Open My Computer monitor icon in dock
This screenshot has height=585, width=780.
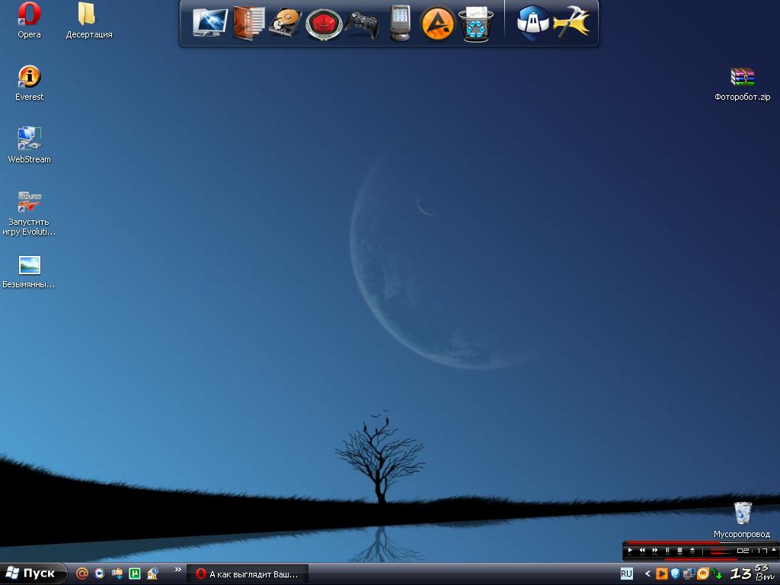[209, 23]
